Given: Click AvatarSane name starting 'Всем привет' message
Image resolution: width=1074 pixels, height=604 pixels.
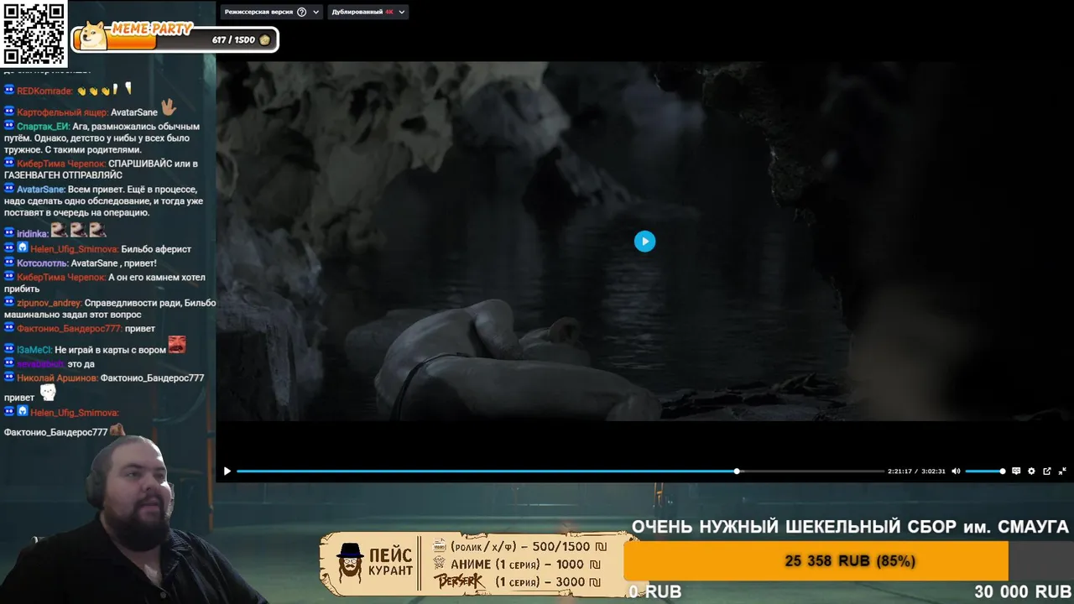Looking at the screenshot, I should (40, 190).
